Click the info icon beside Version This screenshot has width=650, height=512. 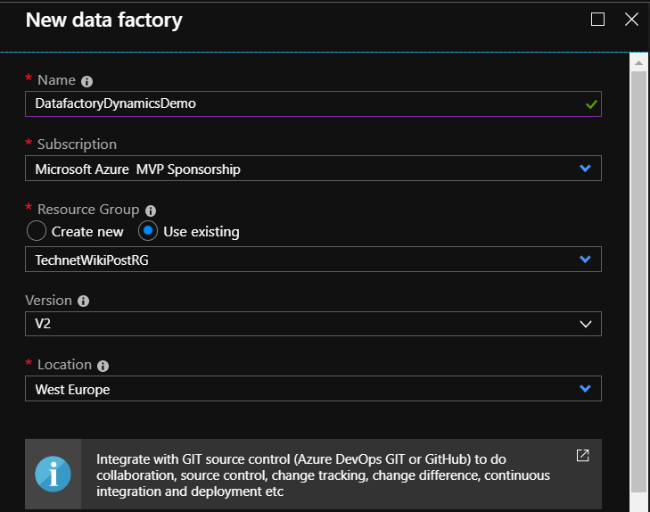click(83, 301)
